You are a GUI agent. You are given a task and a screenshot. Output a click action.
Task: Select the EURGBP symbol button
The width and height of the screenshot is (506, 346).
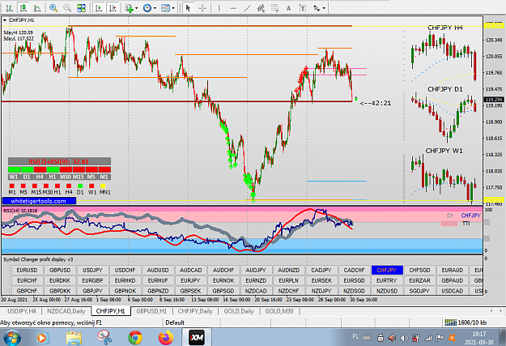coord(92,280)
